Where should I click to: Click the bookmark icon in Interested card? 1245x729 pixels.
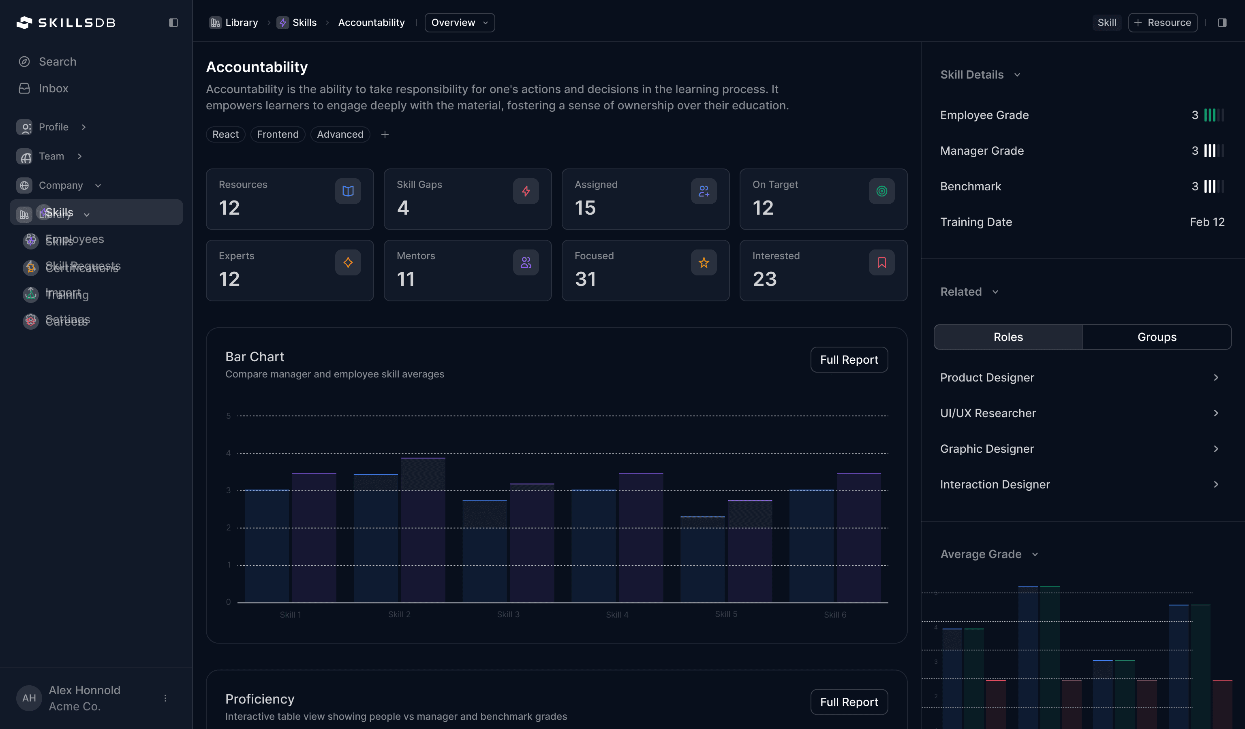pos(881,262)
